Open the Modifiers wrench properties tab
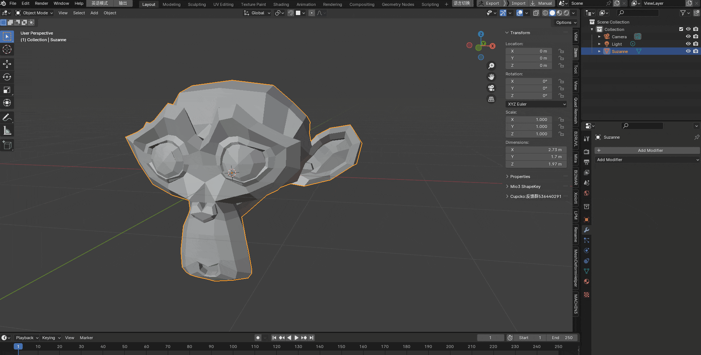The width and height of the screenshot is (701, 355). 587,230
